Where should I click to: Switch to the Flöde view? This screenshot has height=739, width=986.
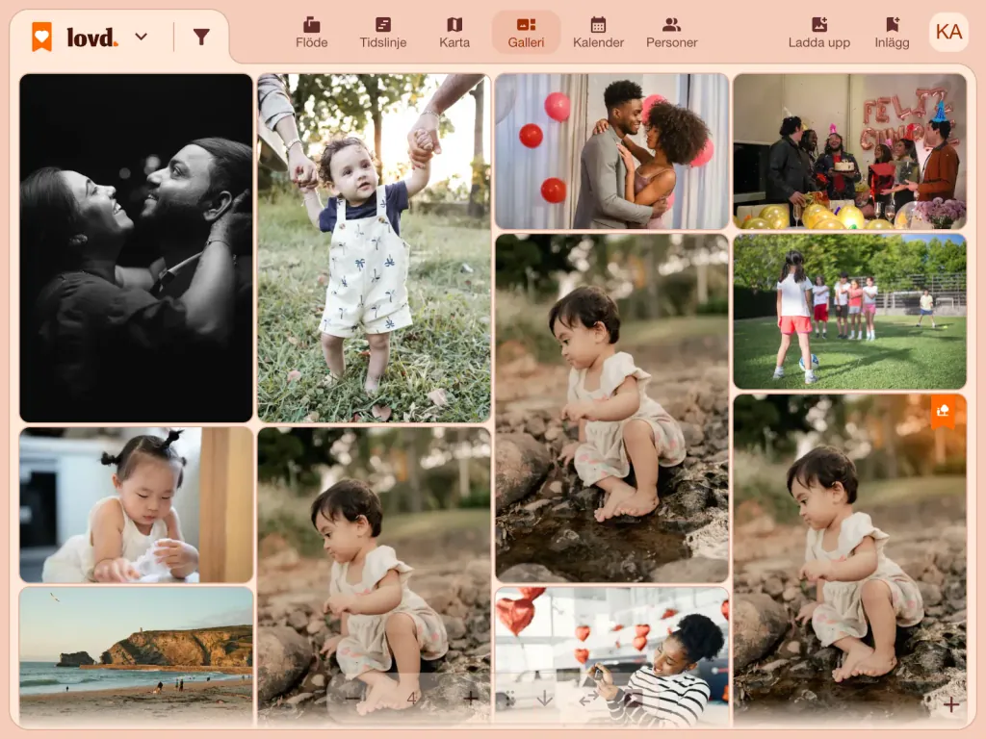click(x=312, y=33)
